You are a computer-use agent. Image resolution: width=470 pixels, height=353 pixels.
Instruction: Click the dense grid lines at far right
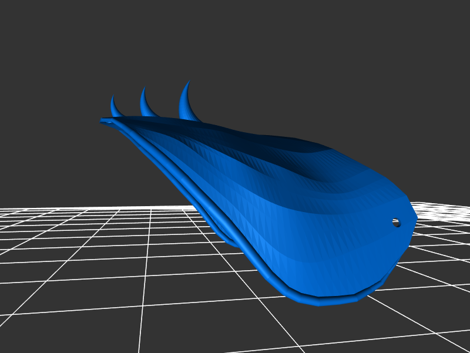coord(446,210)
